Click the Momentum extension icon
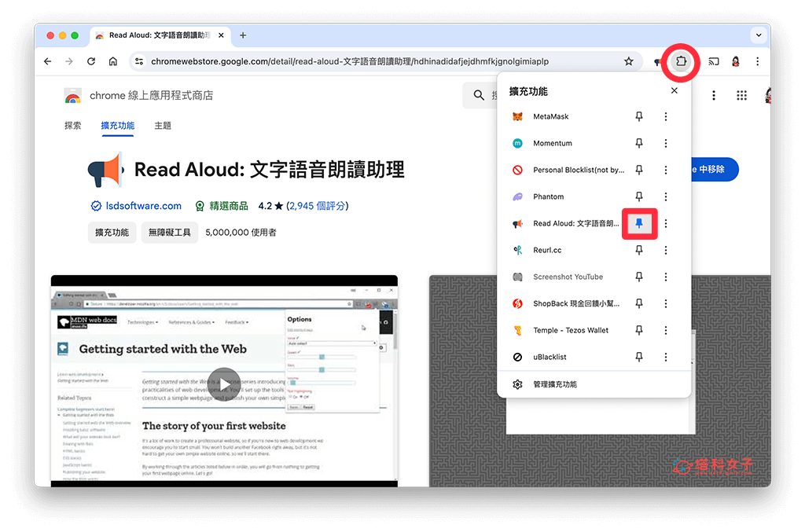The height and width of the screenshot is (532, 805). 517,143
